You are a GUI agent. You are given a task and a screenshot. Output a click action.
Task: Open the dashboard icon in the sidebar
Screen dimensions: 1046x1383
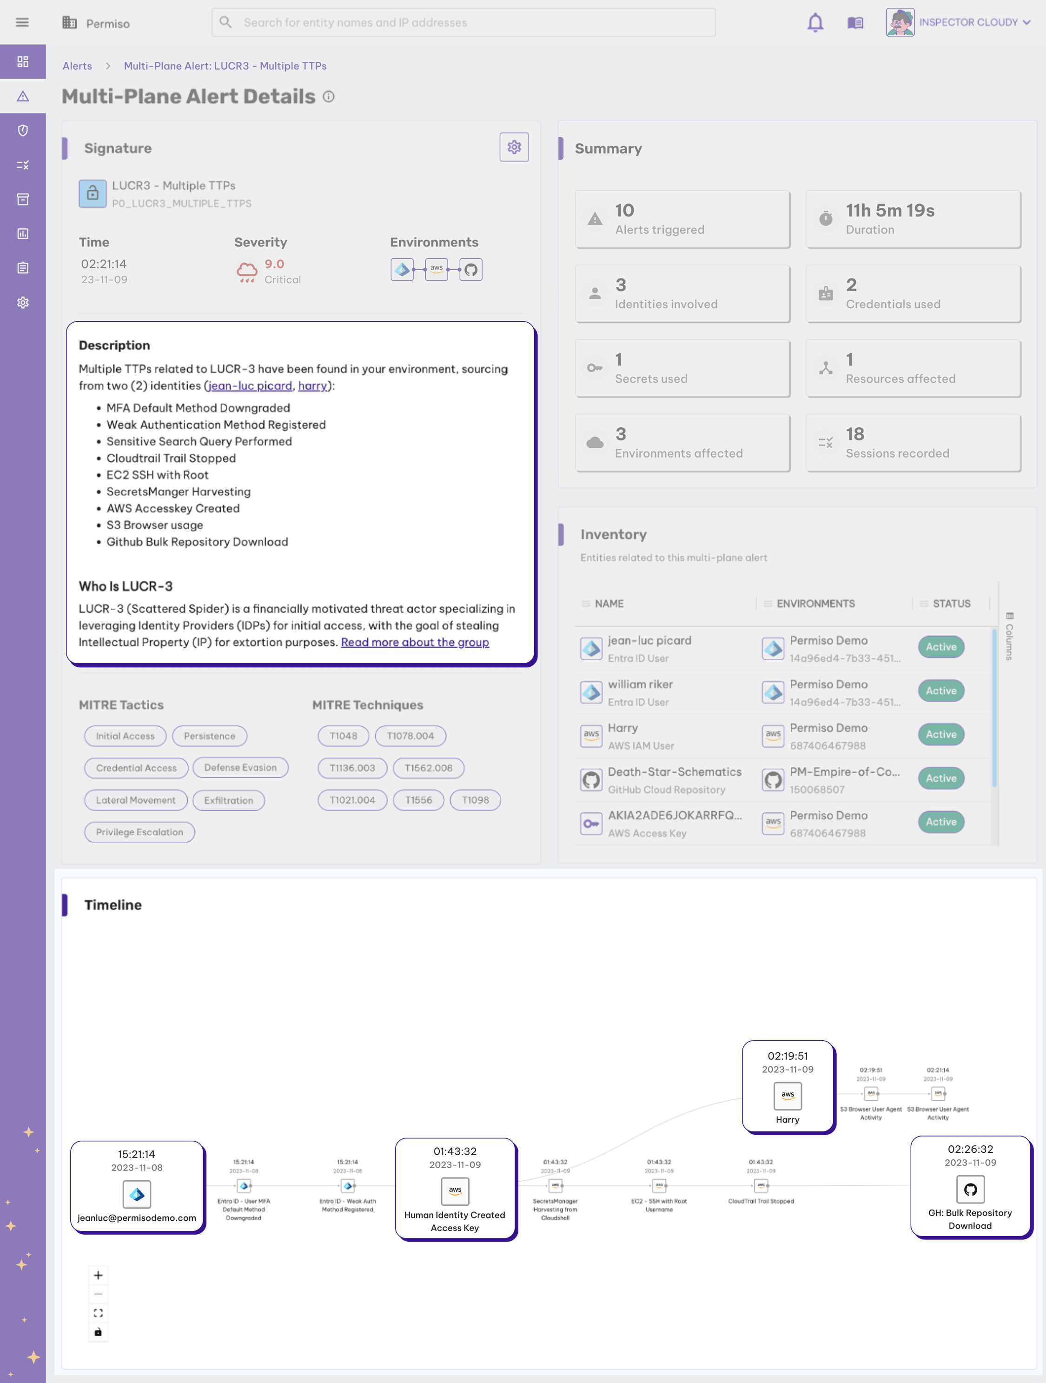click(x=22, y=62)
